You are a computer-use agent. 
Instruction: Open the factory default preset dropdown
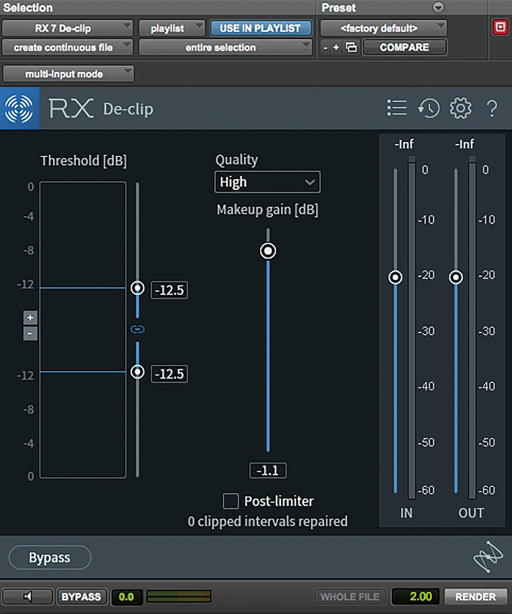click(x=384, y=28)
